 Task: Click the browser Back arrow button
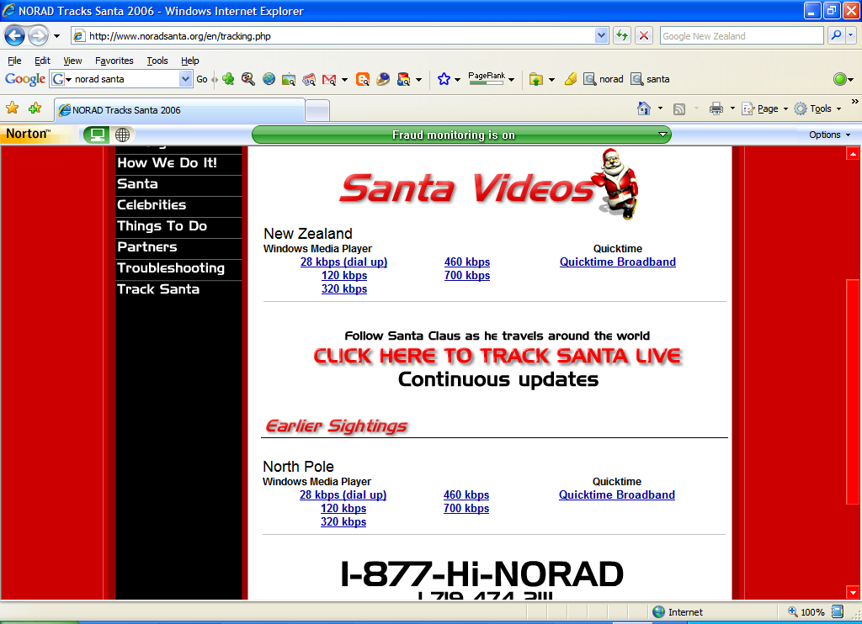point(15,36)
